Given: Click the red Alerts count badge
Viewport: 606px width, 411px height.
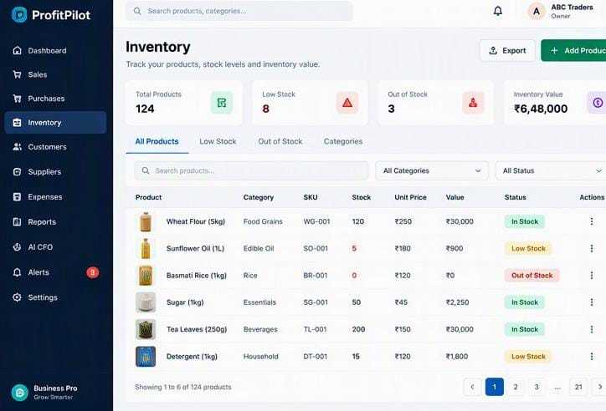Looking at the screenshot, I should coord(92,272).
